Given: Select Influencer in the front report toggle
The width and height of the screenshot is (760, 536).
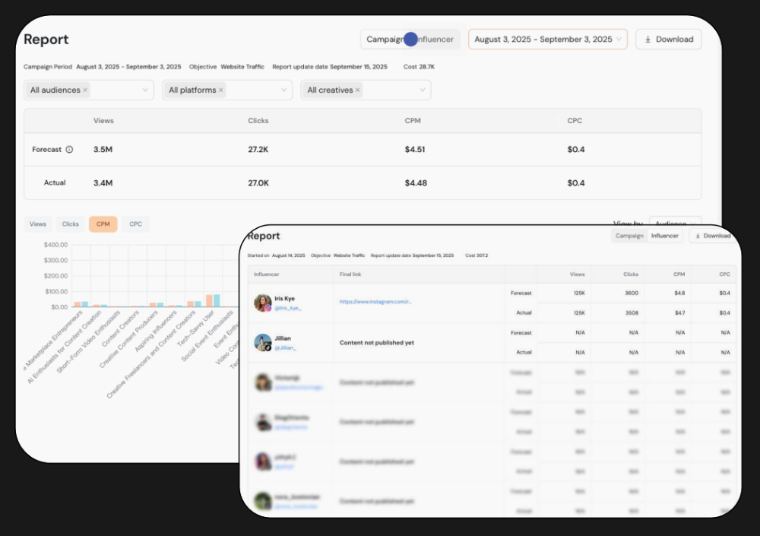Looking at the screenshot, I should (665, 236).
